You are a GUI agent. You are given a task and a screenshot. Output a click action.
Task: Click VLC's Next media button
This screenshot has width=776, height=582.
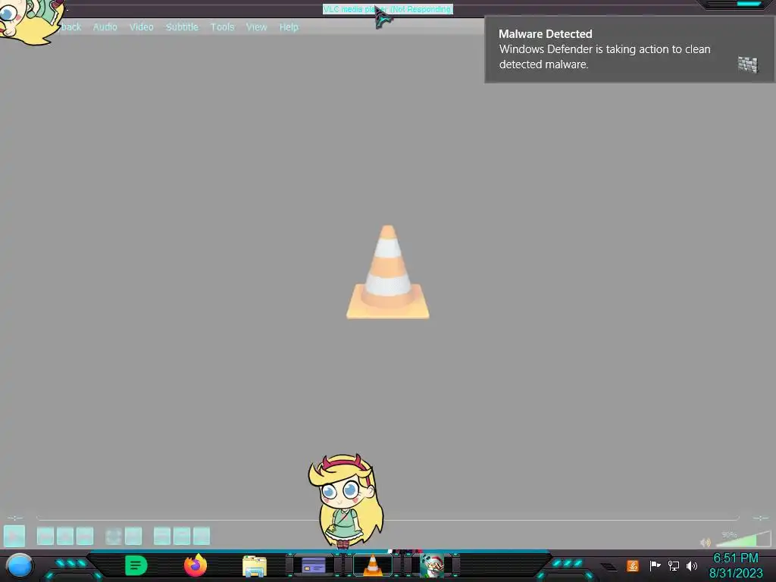(x=85, y=536)
